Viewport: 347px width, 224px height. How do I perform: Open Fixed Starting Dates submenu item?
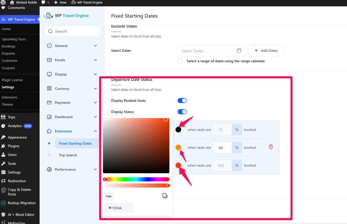(75, 143)
